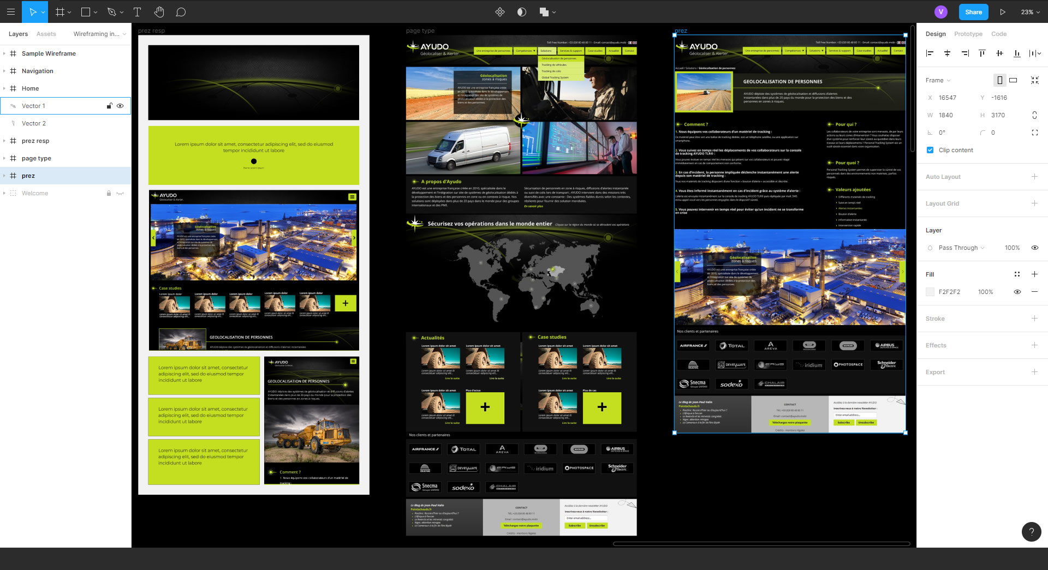This screenshot has height=570, width=1048.
Task: Toggle visibility of the F2F2F2 fill
Action: (1017, 292)
